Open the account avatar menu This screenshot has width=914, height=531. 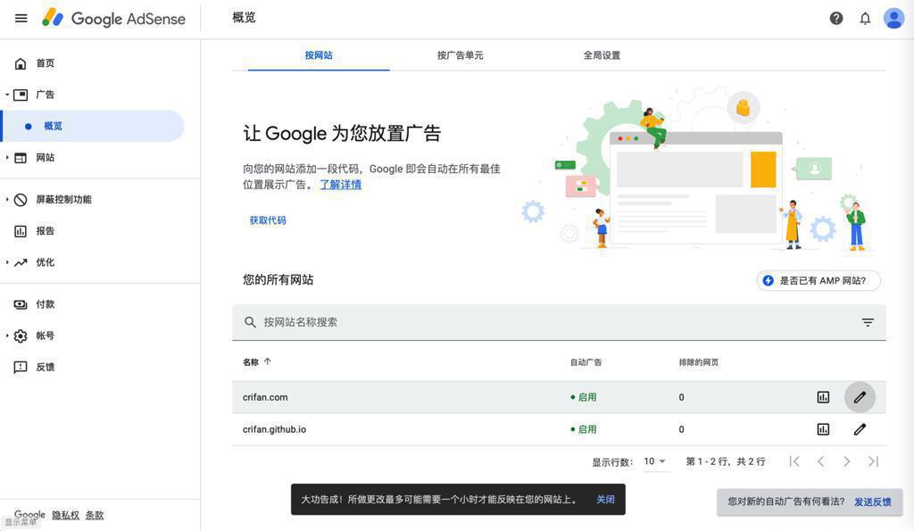(893, 19)
